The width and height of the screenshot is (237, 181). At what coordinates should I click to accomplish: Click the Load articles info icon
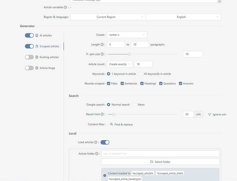[x=96, y=142]
